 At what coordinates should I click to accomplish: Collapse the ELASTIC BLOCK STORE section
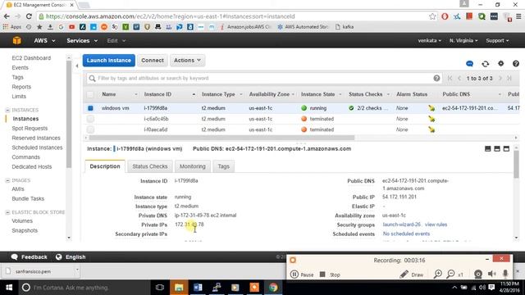(7, 212)
